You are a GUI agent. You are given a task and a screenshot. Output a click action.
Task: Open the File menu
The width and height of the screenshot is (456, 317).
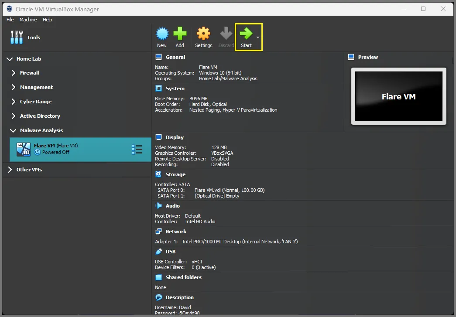pos(10,20)
